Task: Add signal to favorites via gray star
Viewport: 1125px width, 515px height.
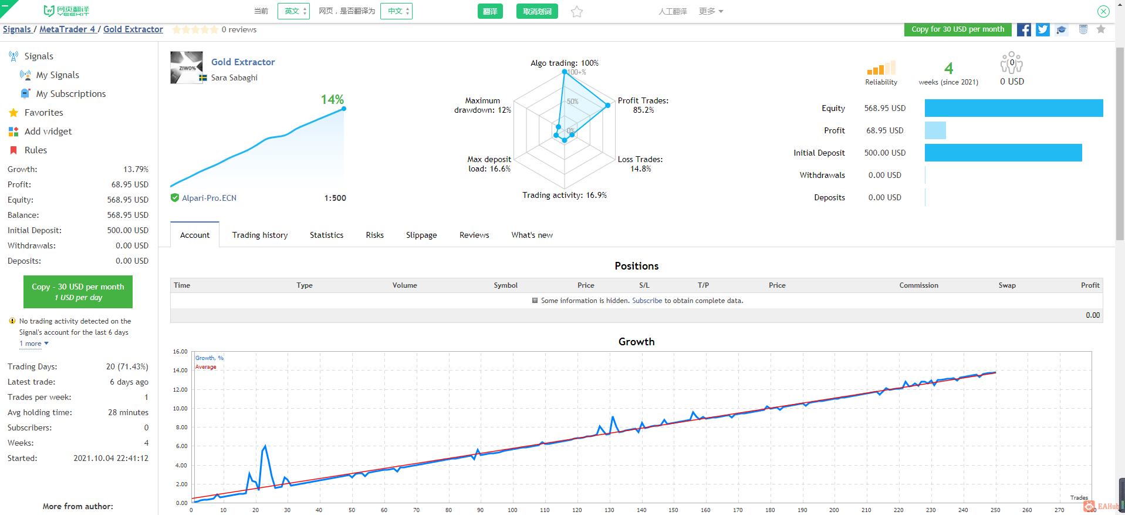Action: point(1101,29)
